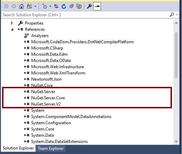Open search options dropdown arrow
This screenshot has width=182, height=154.
click(x=177, y=15)
